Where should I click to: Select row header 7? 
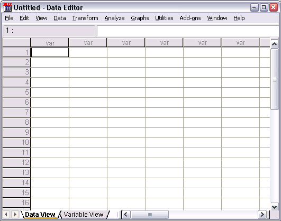pos(16,113)
